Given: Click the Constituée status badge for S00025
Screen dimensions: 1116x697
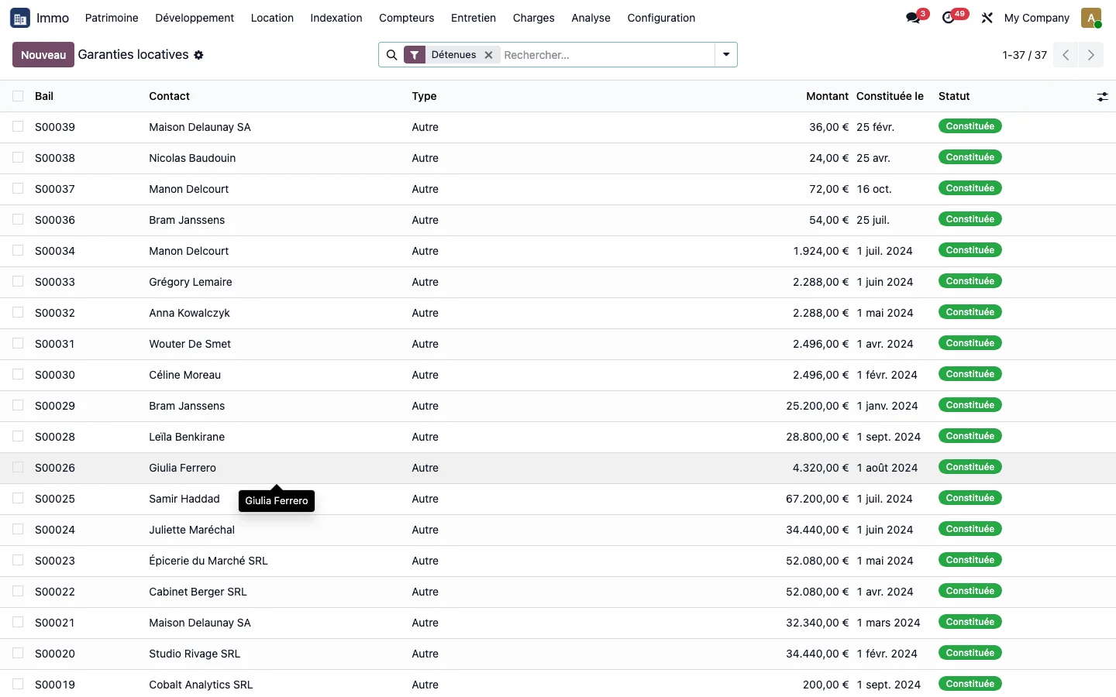Looking at the screenshot, I should [970, 498].
